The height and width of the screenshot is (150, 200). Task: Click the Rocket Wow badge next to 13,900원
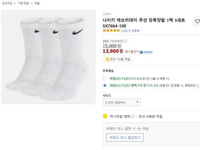(146, 52)
